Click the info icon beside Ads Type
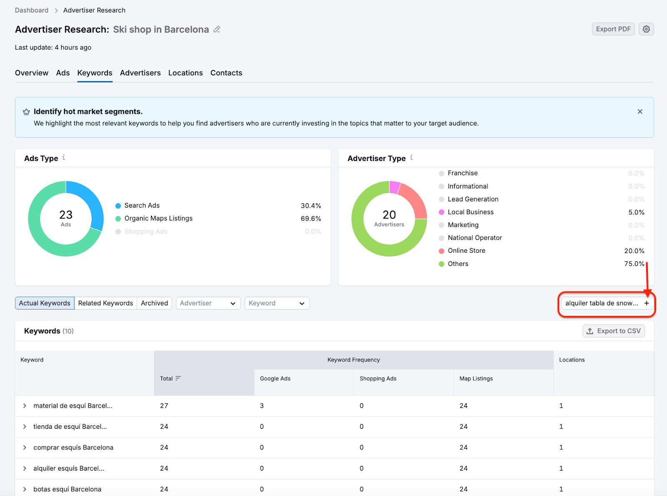Viewport: 667px width, 496px height. pyautogui.click(x=64, y=157)
